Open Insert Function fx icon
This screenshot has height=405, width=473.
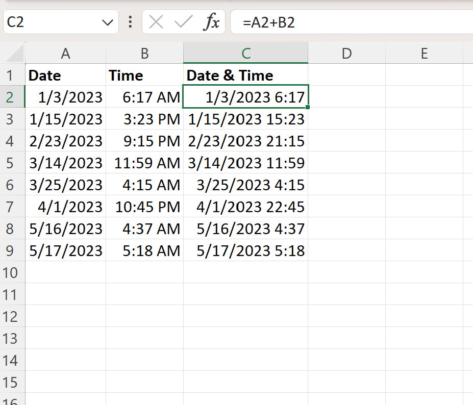[211, 22]
